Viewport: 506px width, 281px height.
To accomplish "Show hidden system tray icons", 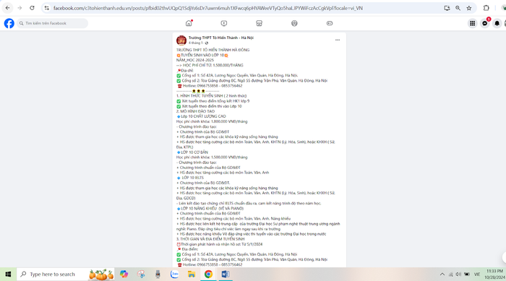I will [x=442, y=274].
